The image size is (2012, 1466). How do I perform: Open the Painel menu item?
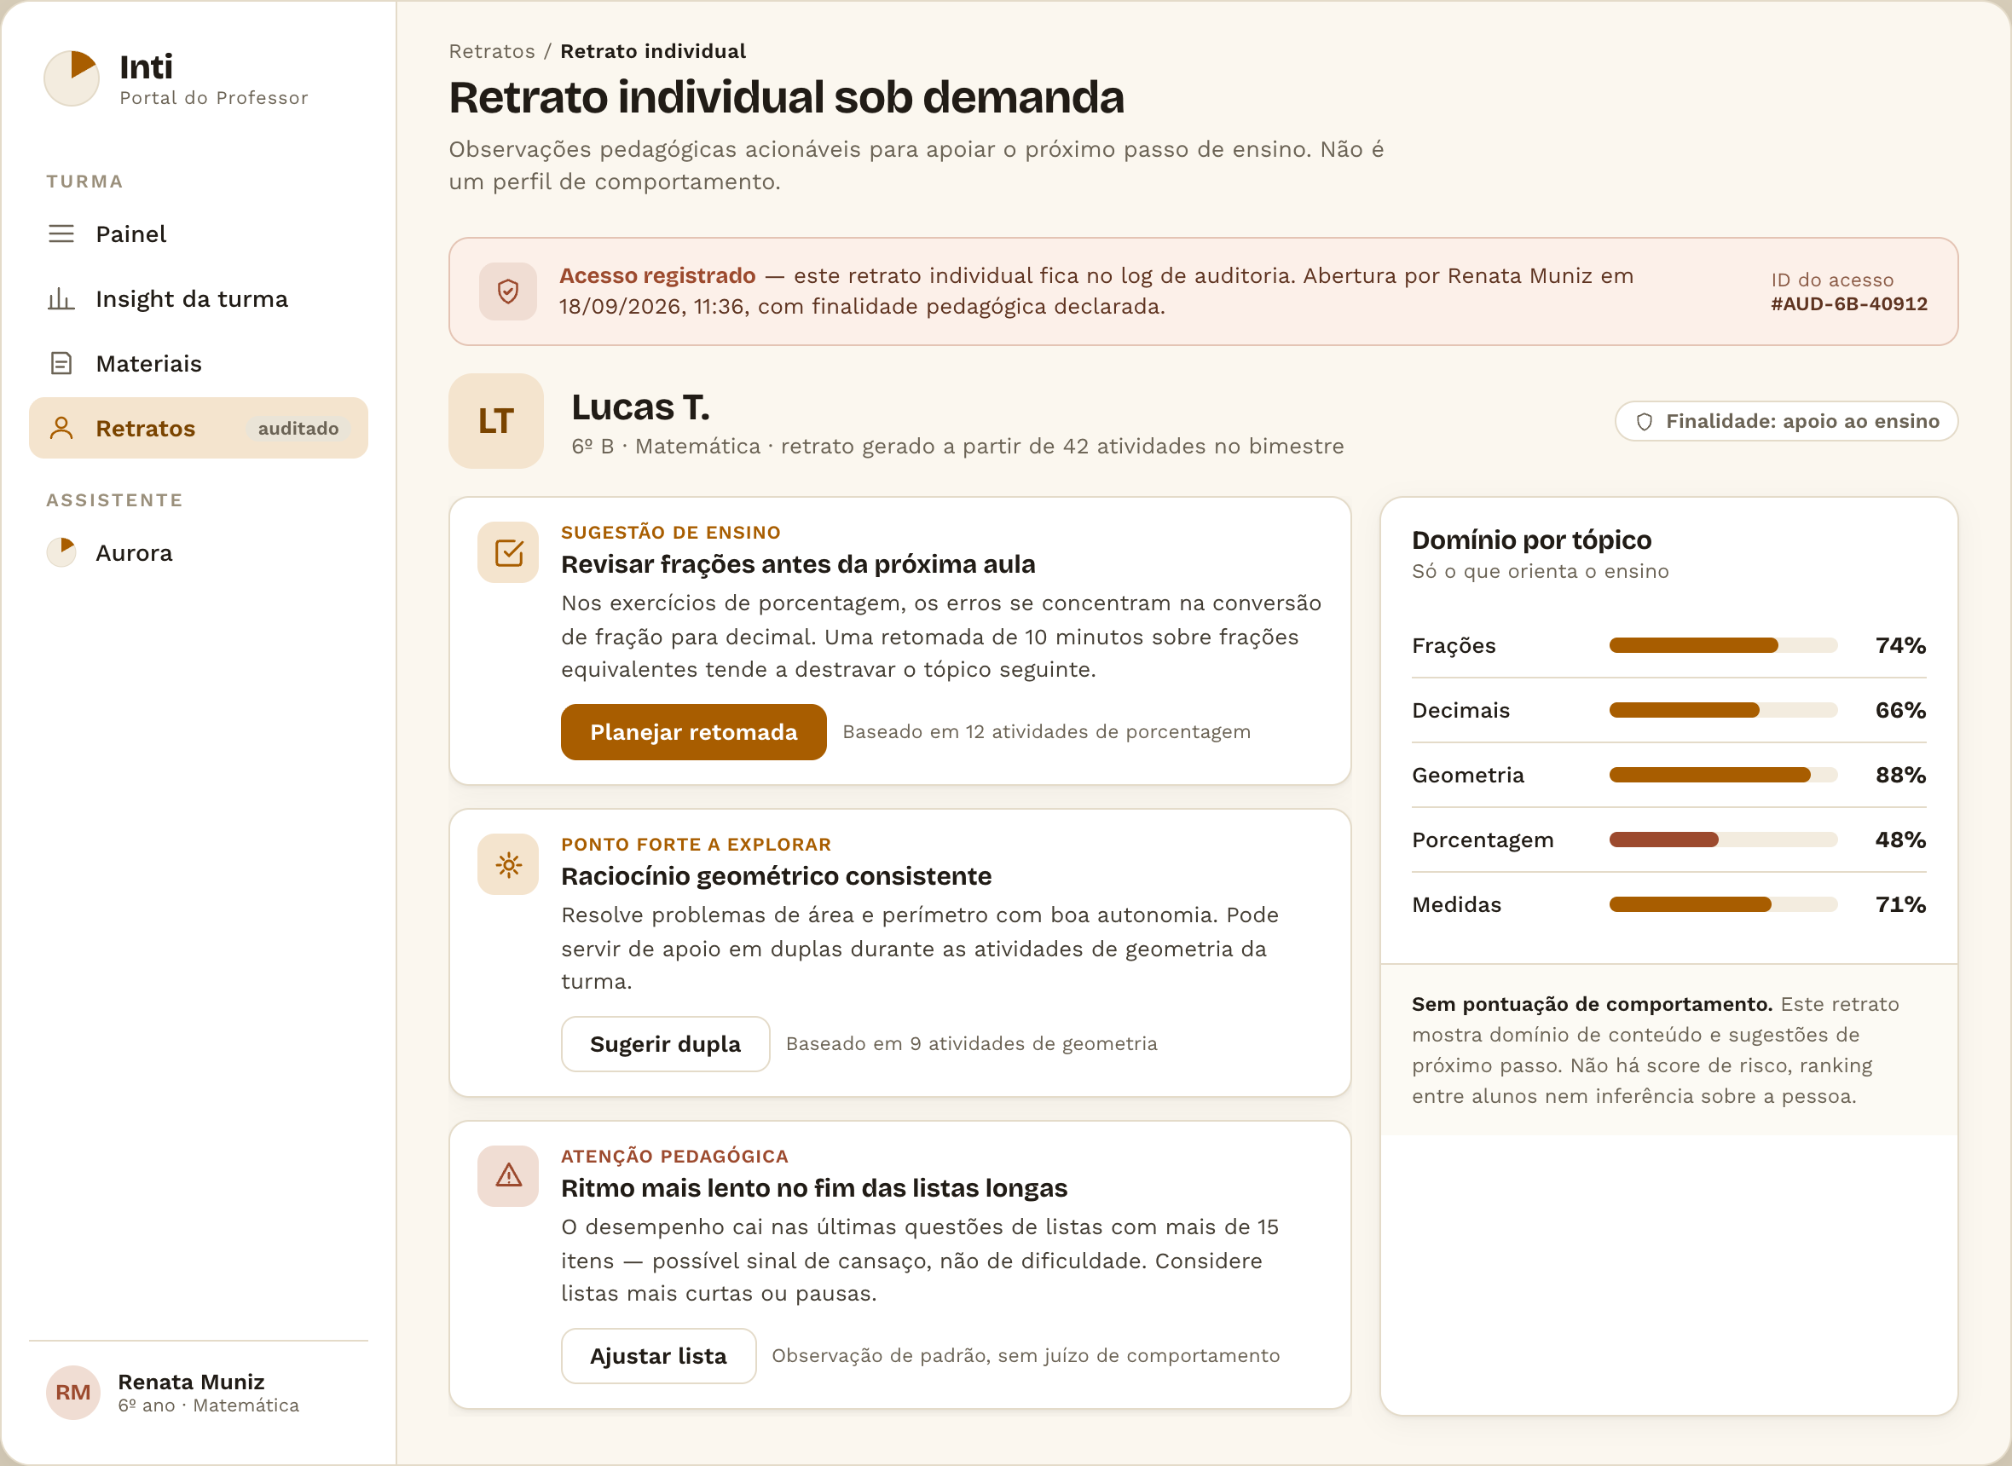tap(199, 234)
